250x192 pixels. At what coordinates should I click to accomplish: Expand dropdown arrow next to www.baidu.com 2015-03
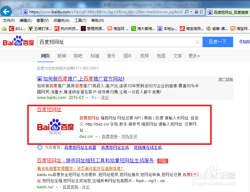(87, 98)
